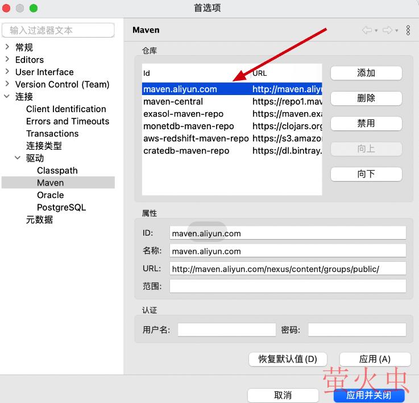Select the PostgreSQL preferences page
Image resolution: width=419 pixels, height=403 pixels.
[61, 207]
